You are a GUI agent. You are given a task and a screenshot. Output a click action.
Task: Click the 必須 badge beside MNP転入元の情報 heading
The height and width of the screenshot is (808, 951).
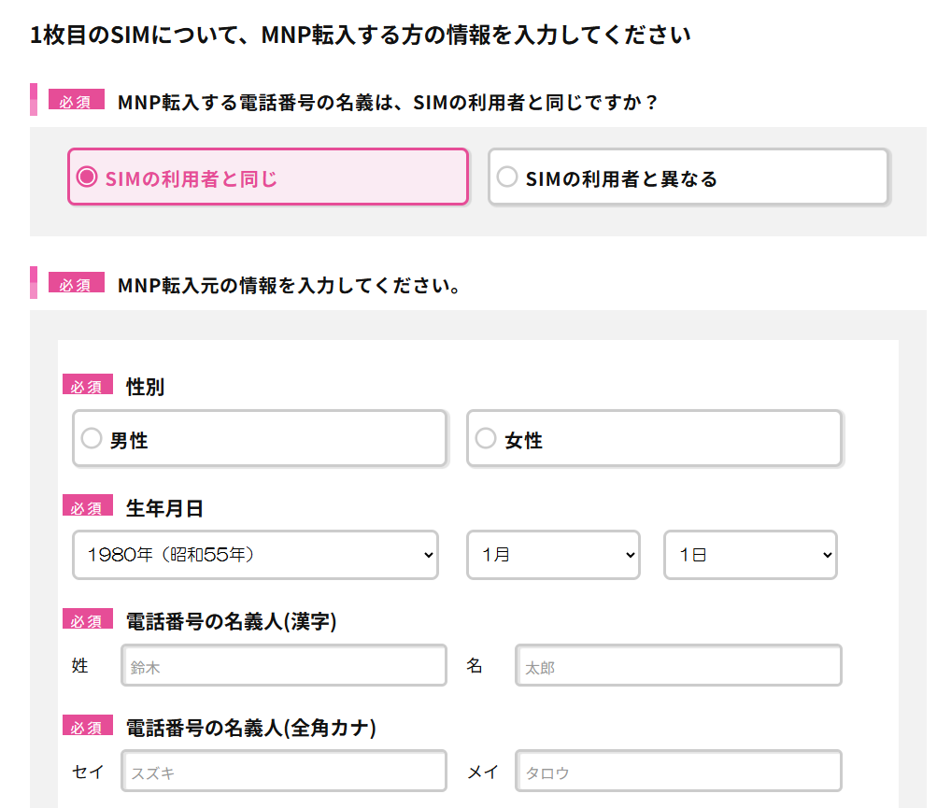pyautogui.click(x=75, y=284)
